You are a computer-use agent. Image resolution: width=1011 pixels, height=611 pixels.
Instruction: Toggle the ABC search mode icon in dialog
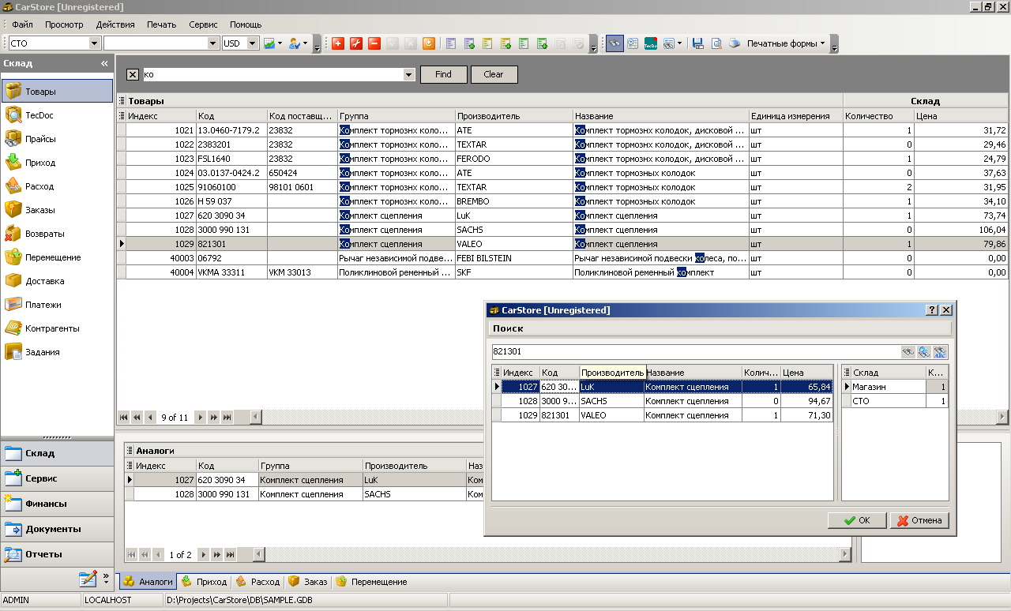pyautogui.click(x=939, y=352)
